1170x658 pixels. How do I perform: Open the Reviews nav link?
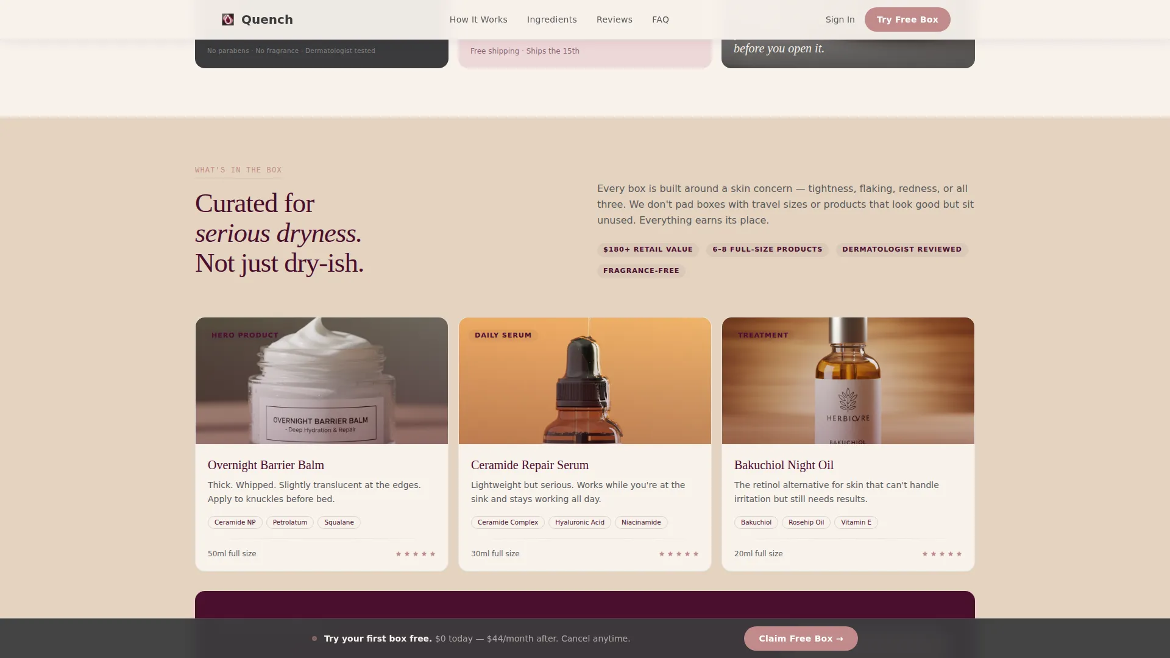(614, 19)
